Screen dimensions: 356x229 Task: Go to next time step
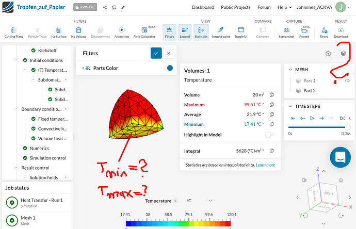point(321,118)
